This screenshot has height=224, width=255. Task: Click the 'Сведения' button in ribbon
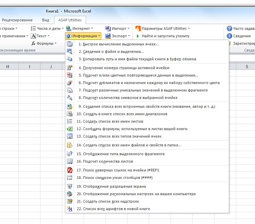(239, 36)
